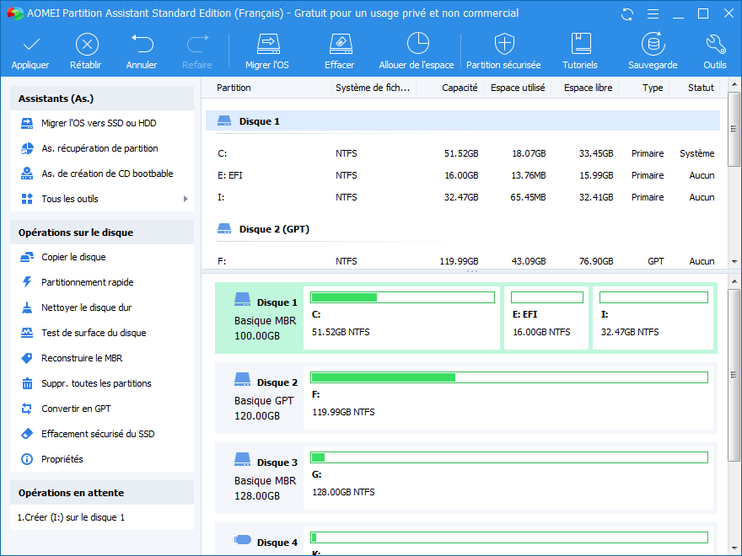Select the Effacer disk tool
This screenshot has height=556, width=742.
point(339,45)
